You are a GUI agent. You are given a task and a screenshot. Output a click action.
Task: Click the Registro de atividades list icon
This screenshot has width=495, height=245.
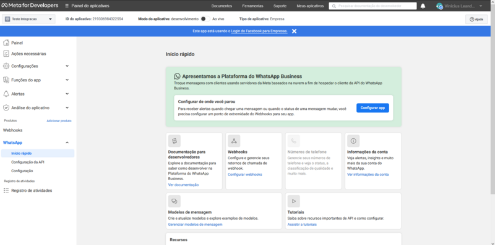click(x=6, y=191)
